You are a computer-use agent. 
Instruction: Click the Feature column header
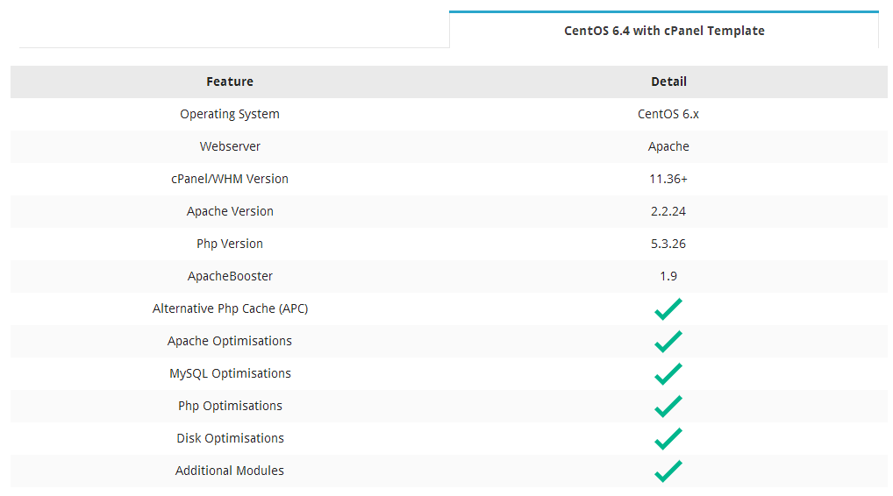(230, 81)
